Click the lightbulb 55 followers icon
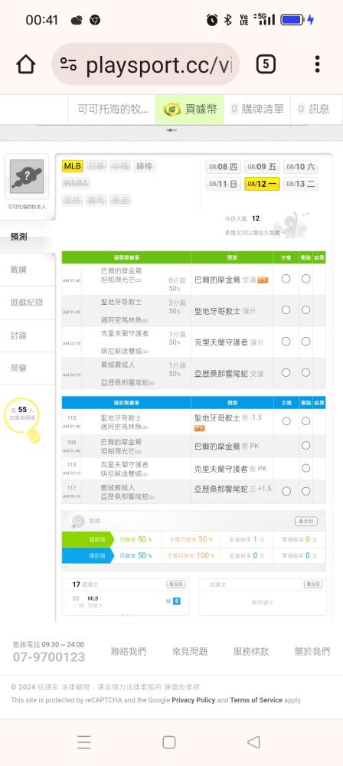Screen dimensions: 343x766 (22, 420)
